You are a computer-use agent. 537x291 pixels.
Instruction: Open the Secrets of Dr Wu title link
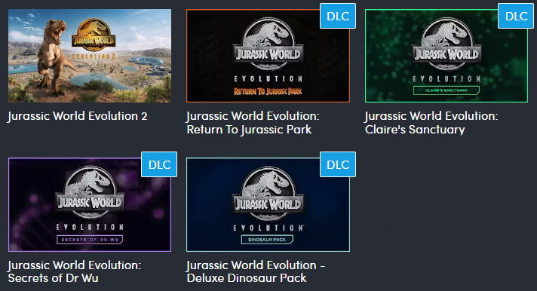[75, 271]
